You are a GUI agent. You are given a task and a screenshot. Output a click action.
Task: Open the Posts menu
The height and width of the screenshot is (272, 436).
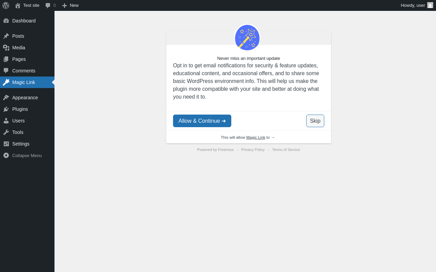(27, 36)
